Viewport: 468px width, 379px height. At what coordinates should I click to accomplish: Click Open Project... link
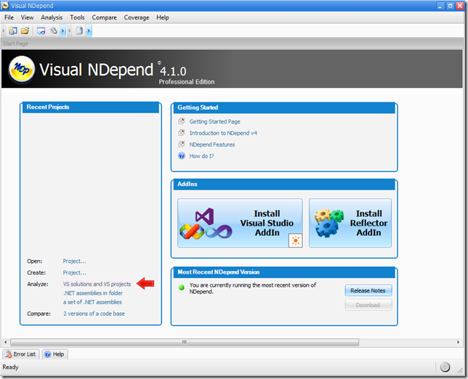pos(74,261)
